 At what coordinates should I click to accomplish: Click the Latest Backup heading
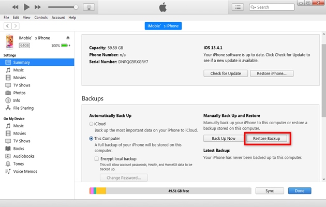pos(217,151)
